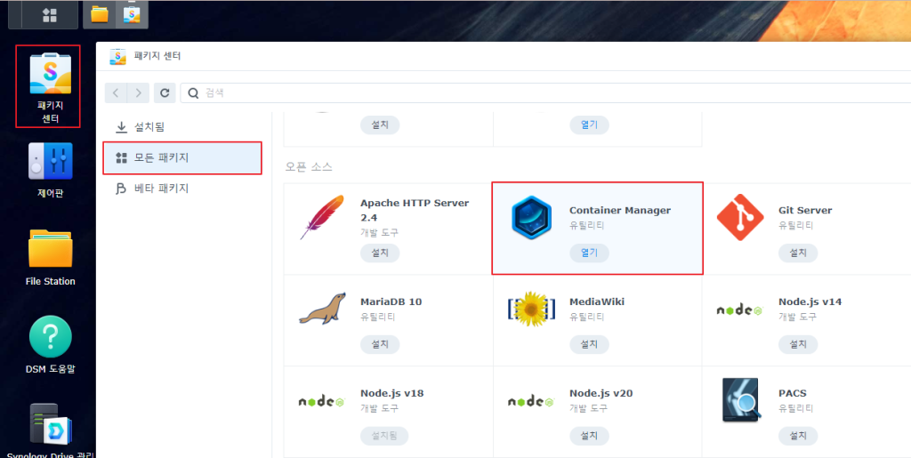Viewport: 911px width, 458px height.
Task: Go back with the left arrow button
Action: 117,92
